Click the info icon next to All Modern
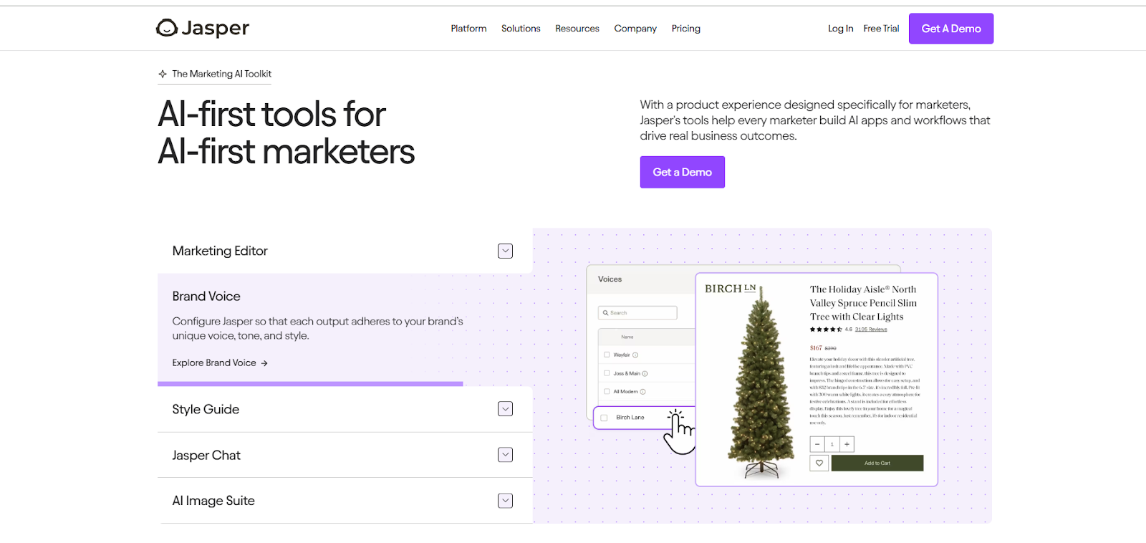 click(x=642, y=392)
